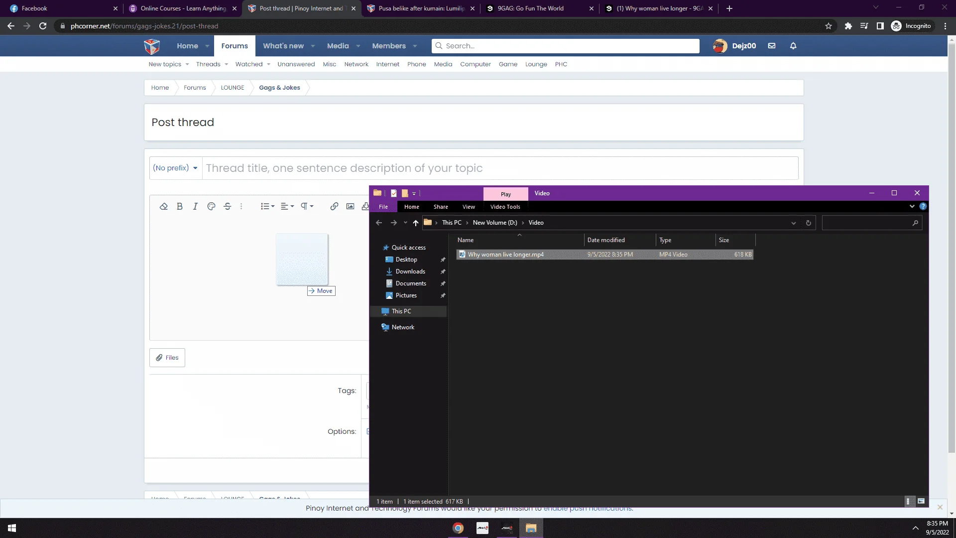Open the Home tab in Explorer ribbon
This screenshot has height=538, width=956.
coord(412,207)
